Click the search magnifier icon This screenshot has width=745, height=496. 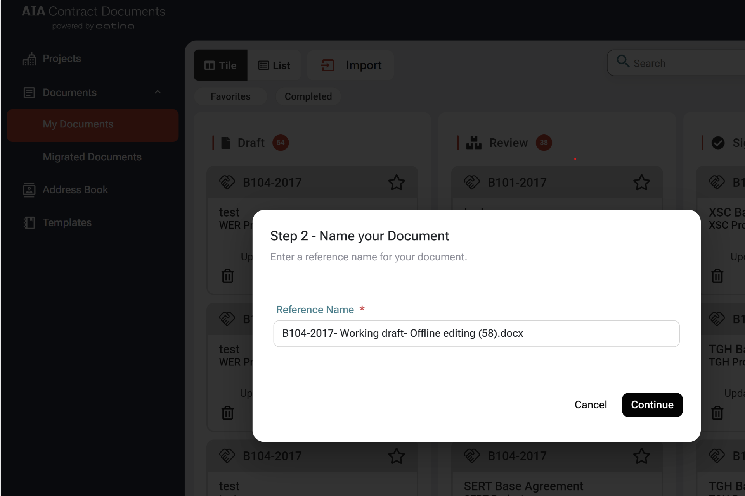(623, 61)
